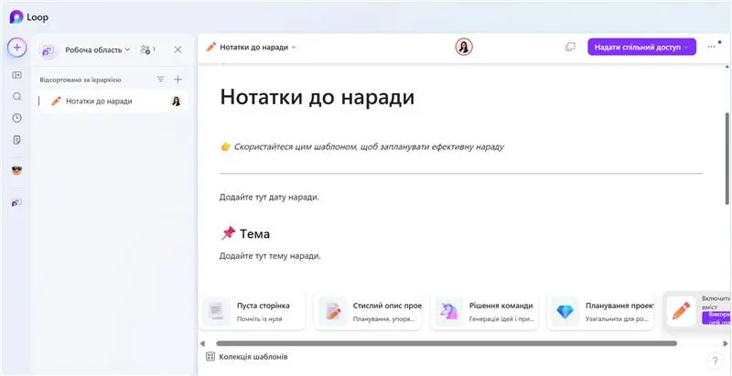
Task: Click the sidebar panel toggle icon
Action: [16, 74]
